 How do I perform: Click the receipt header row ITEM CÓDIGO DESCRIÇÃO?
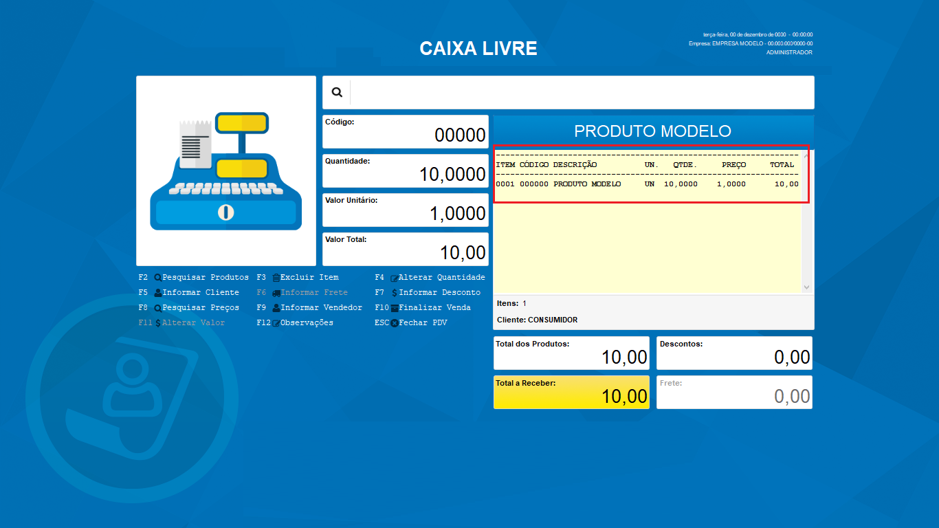coord(645,165)
